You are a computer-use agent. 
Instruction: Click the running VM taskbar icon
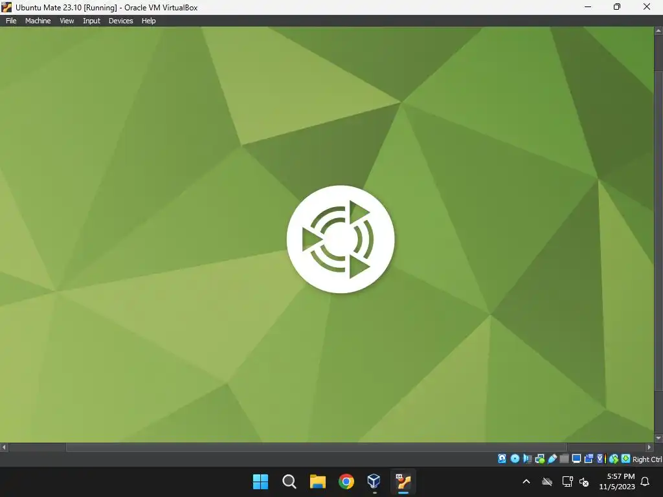[403, 481]
